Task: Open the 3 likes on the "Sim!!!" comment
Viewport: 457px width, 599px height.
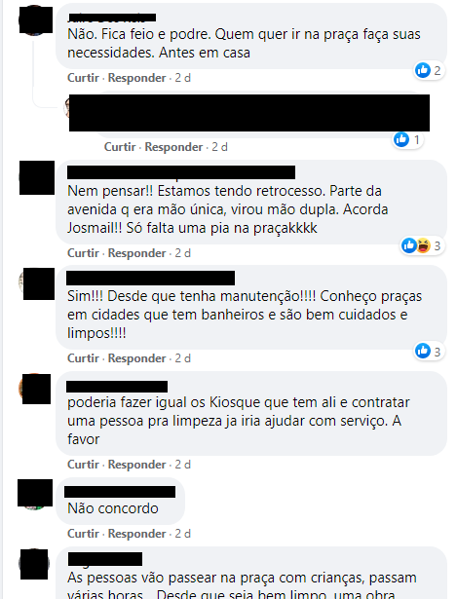Action: pos(429,351)
